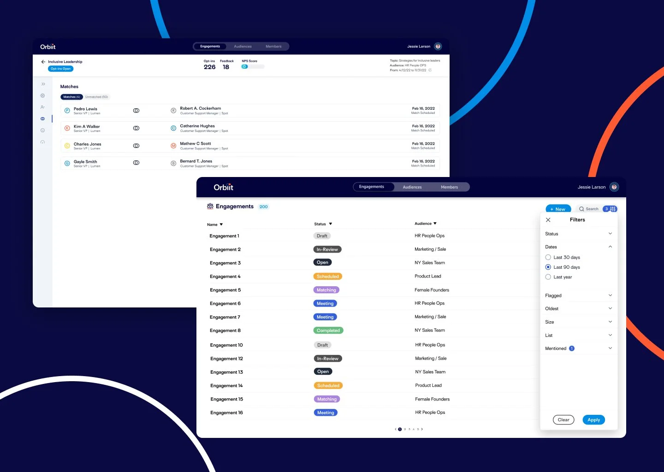
Task: Select the Last 90 days radio button
Action: [x=548, y=267]
